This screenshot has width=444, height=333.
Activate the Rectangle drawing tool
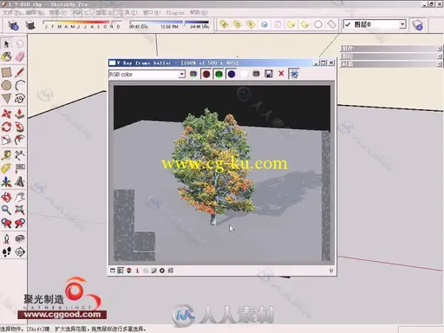[6, 72]
